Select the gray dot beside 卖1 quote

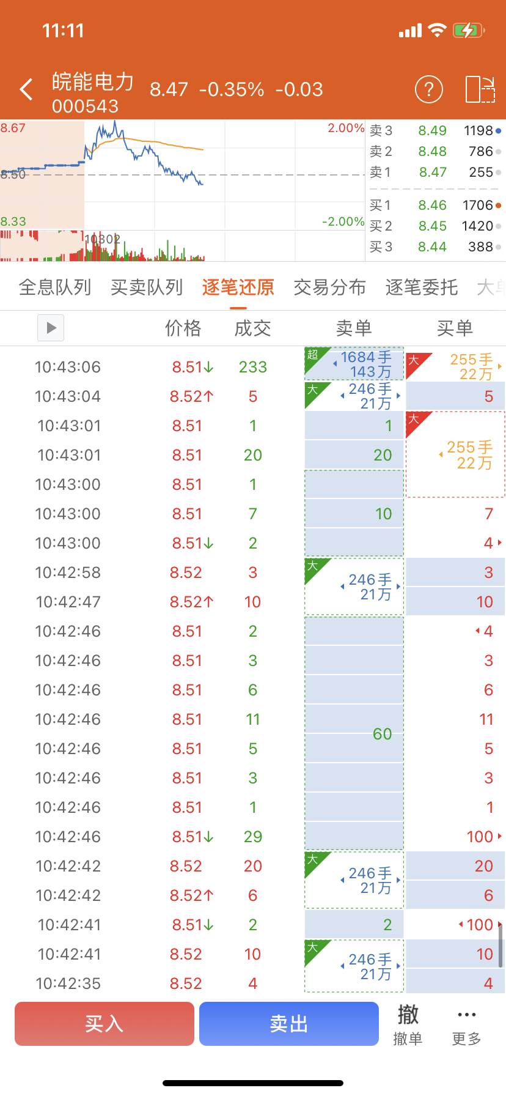coord(499,172)
